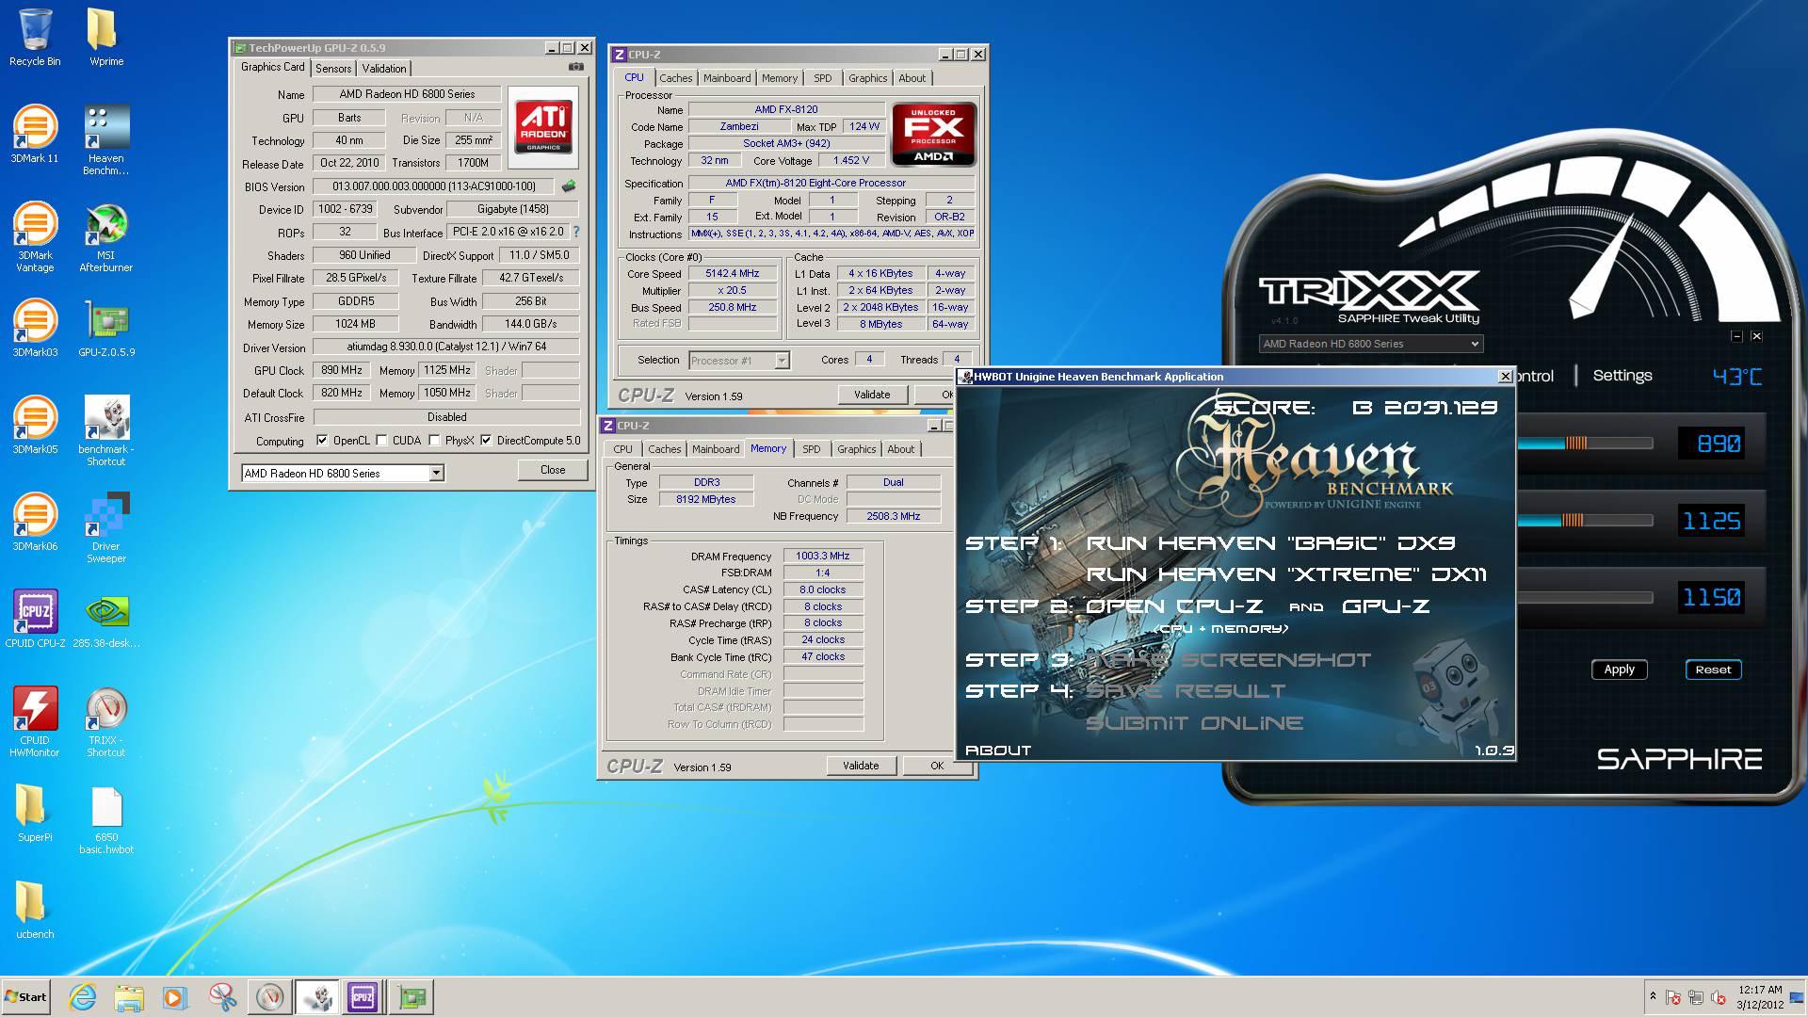The width and height of the screenshot is (1808, 1017).
Task: Open the TRIXX Settings tab
Action: click(x=1622, y=376)
